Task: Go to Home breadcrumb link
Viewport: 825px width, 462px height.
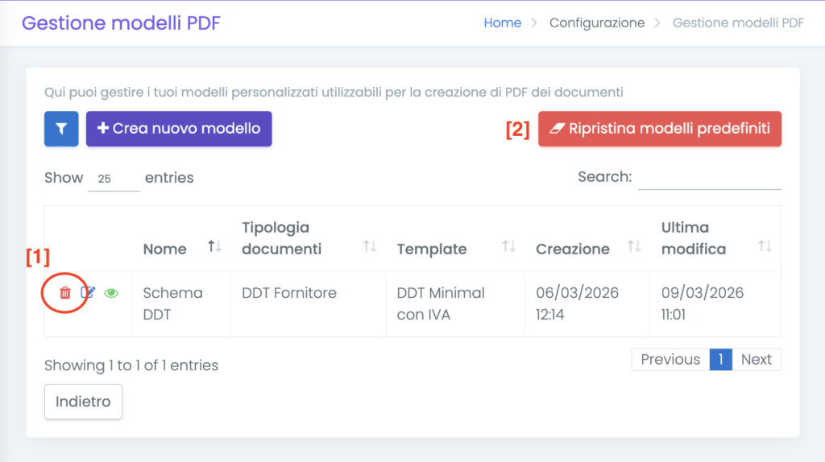Action: (502, 23)
